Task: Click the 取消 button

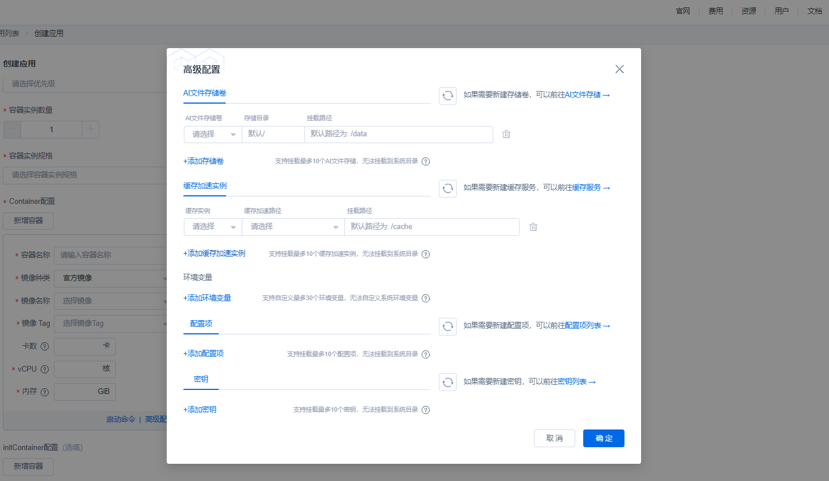Action: coord(554,438)
